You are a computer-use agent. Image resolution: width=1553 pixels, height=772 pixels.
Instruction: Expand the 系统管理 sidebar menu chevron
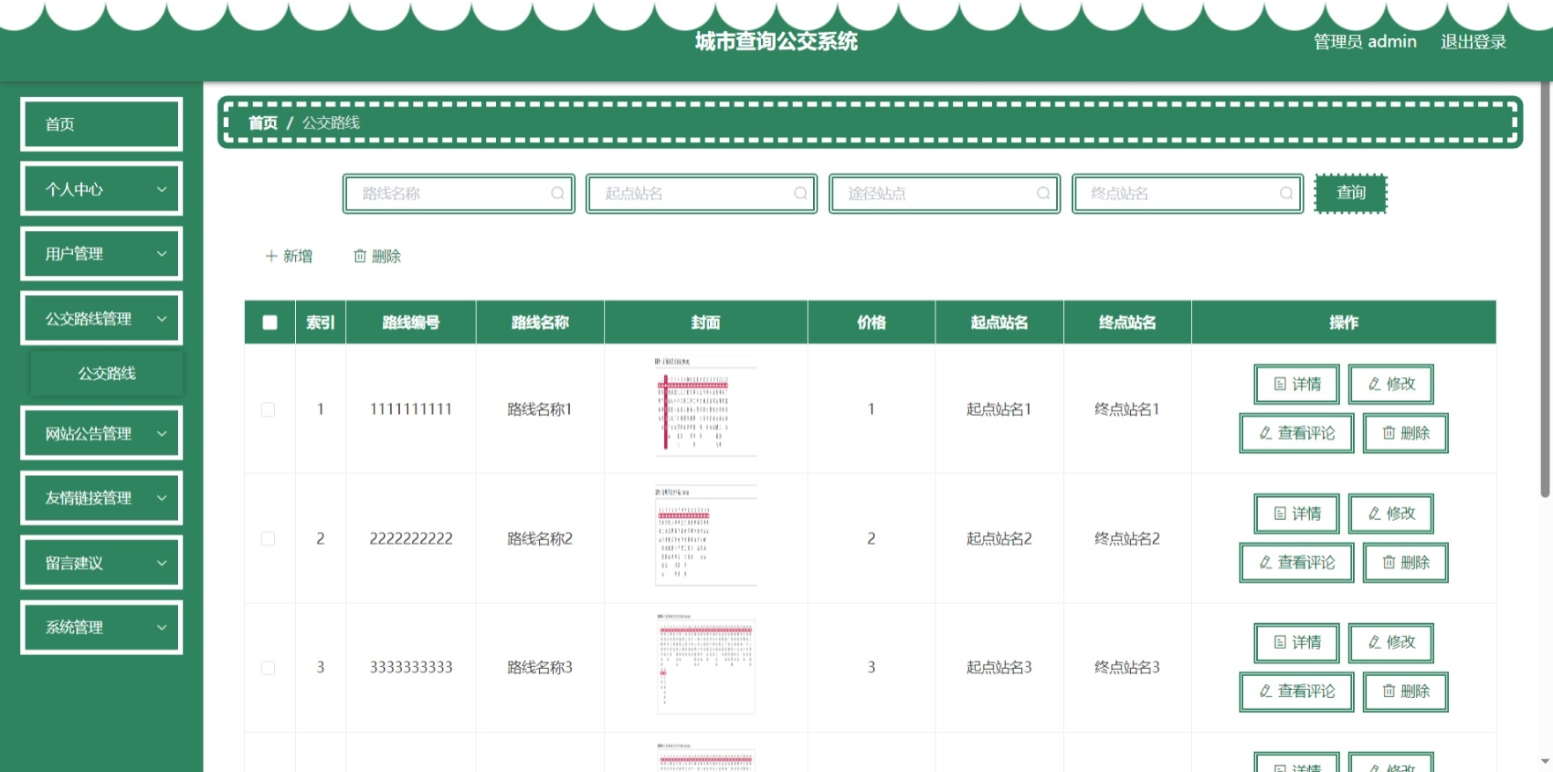point(161,627)
